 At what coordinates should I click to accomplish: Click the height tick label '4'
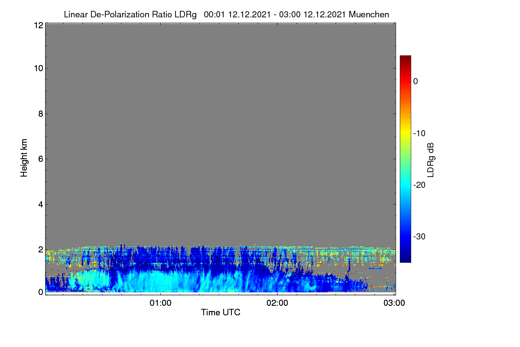[40, 204]
